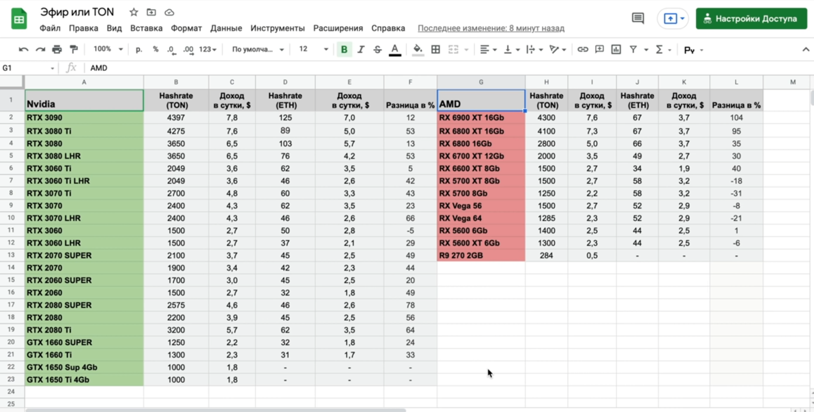
Task: Open the fill color picker
Action: coord(418,49)
